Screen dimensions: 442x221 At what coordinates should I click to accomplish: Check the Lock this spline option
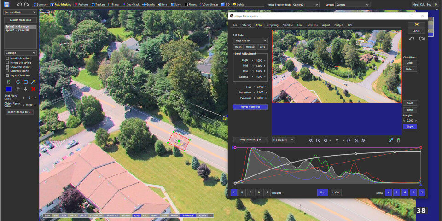pos(7,71)
